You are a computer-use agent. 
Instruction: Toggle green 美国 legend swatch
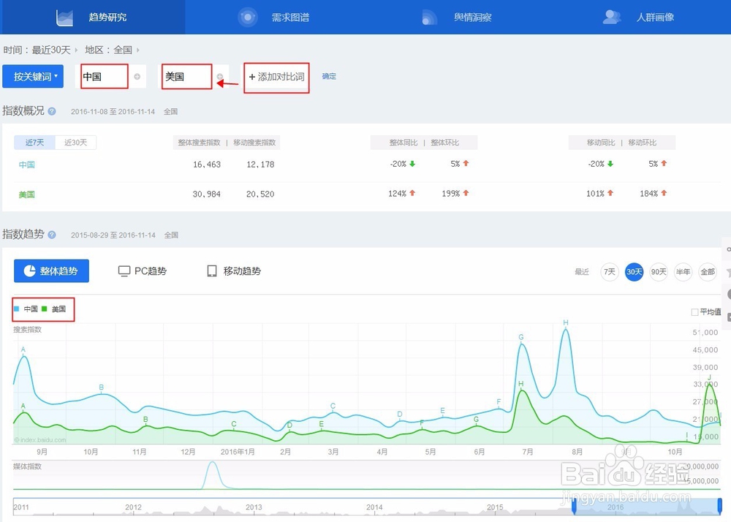[45, 309]
